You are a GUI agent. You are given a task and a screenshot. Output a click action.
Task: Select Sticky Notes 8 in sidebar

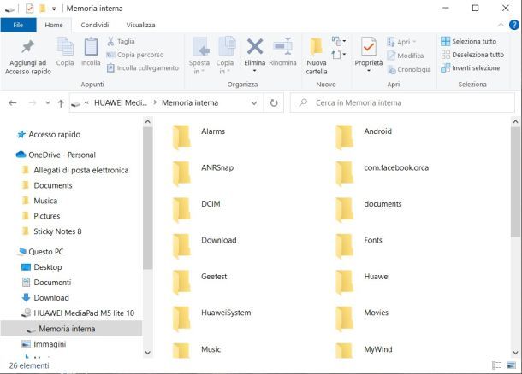click(x=51, y=231)
